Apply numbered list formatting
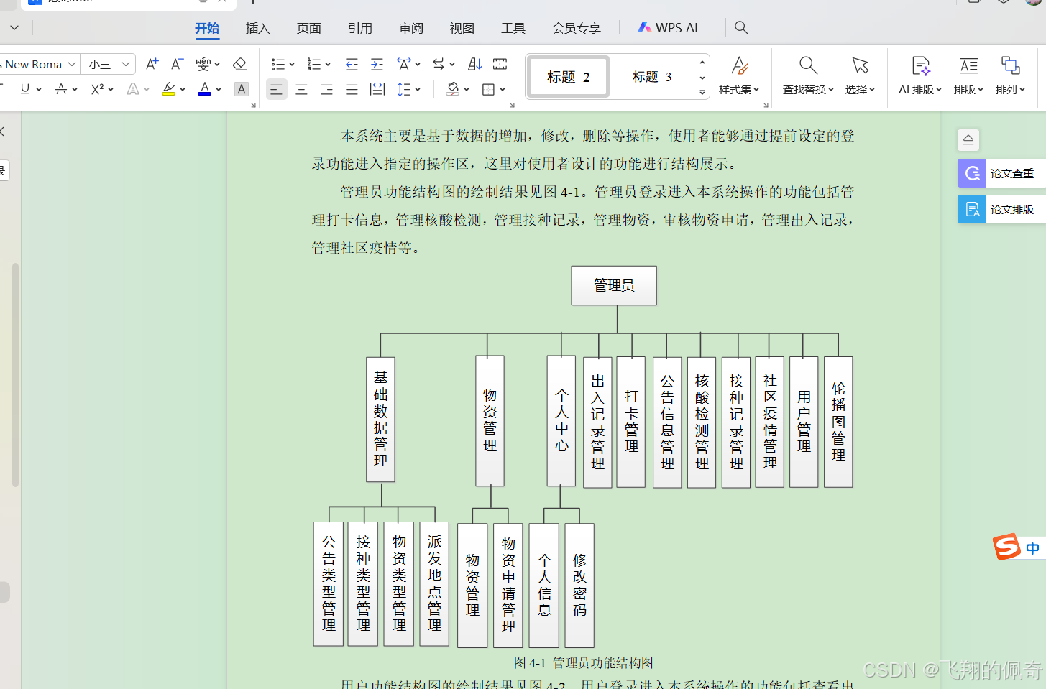1046x689 pixels. (x=314, y=64)
